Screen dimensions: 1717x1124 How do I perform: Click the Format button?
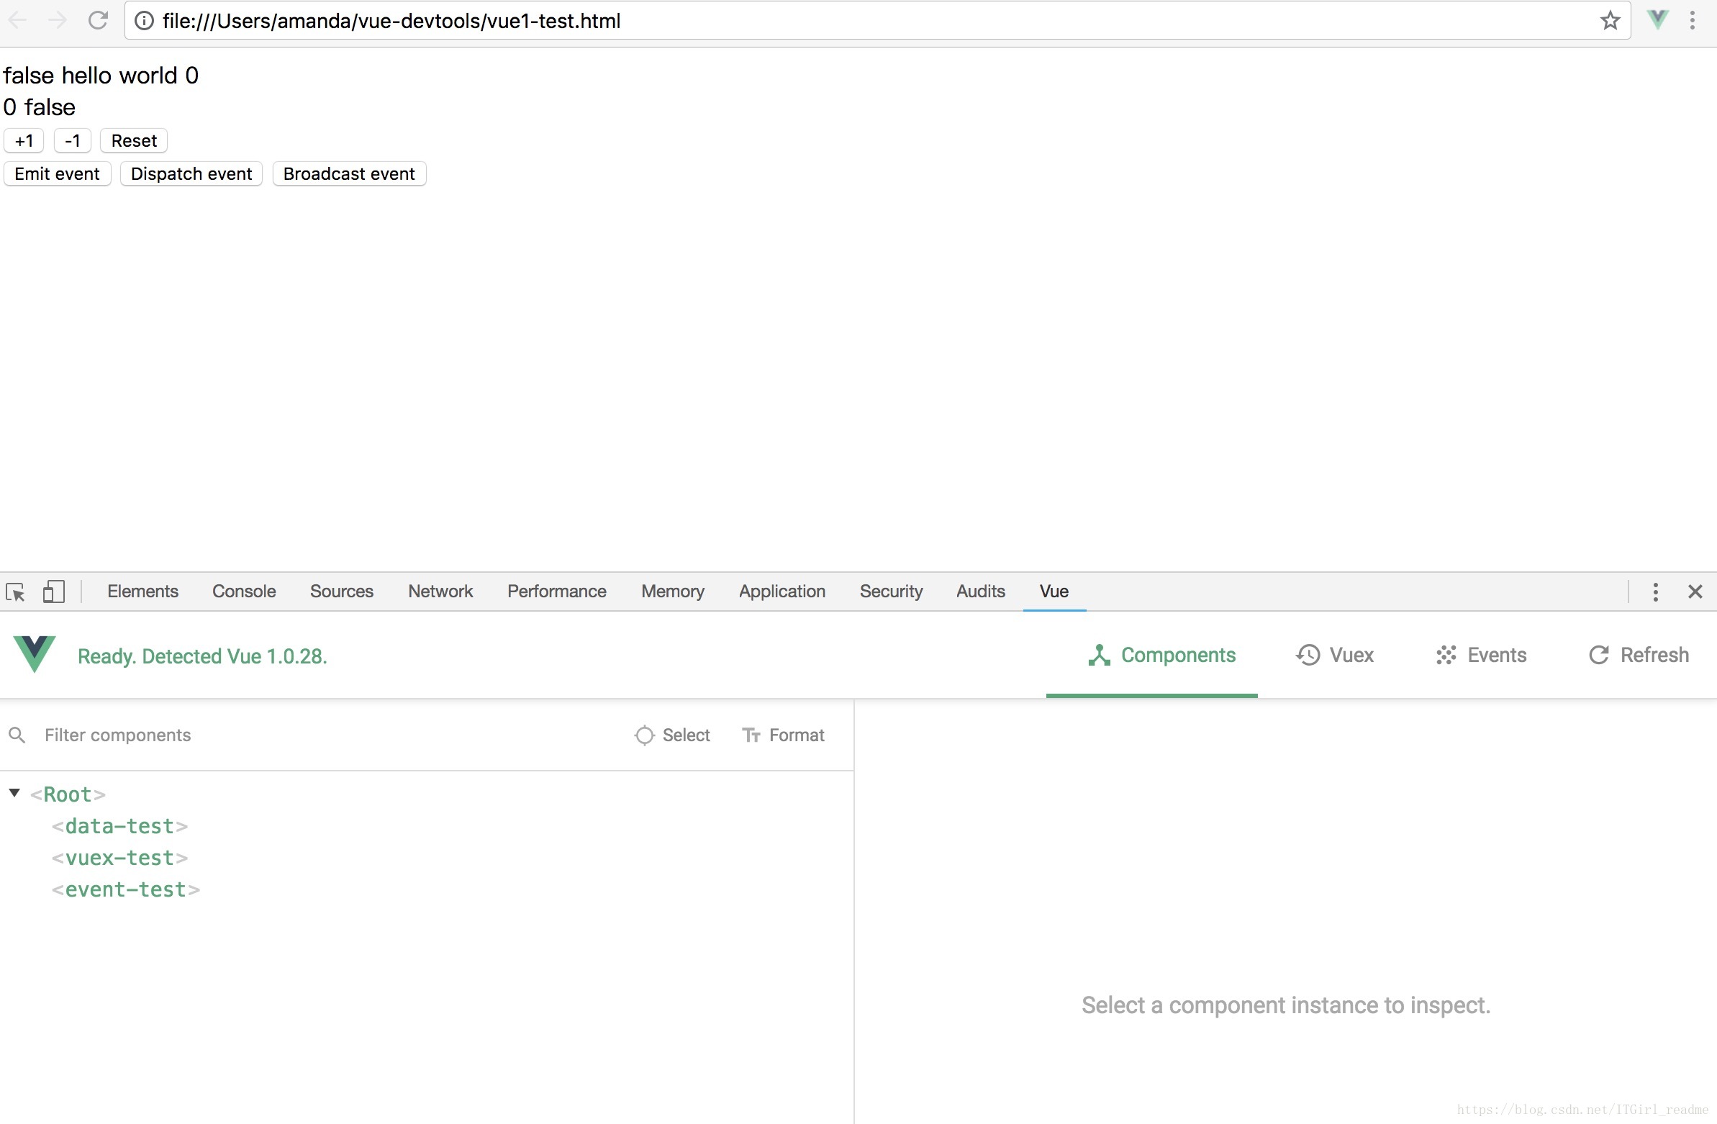pyautogui.click(x=783, y=735)
